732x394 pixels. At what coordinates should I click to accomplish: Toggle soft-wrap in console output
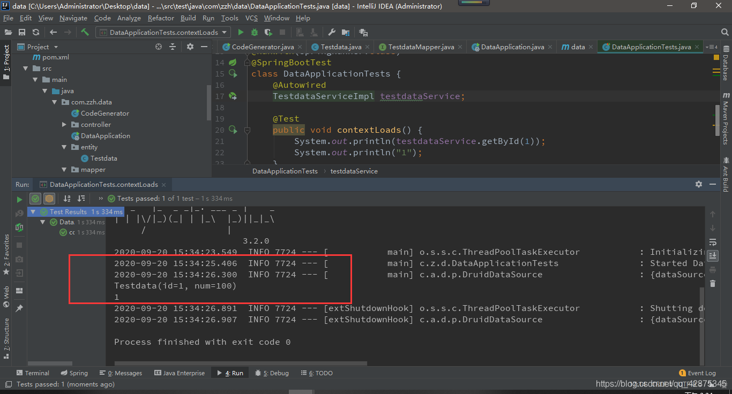point(713,242)
